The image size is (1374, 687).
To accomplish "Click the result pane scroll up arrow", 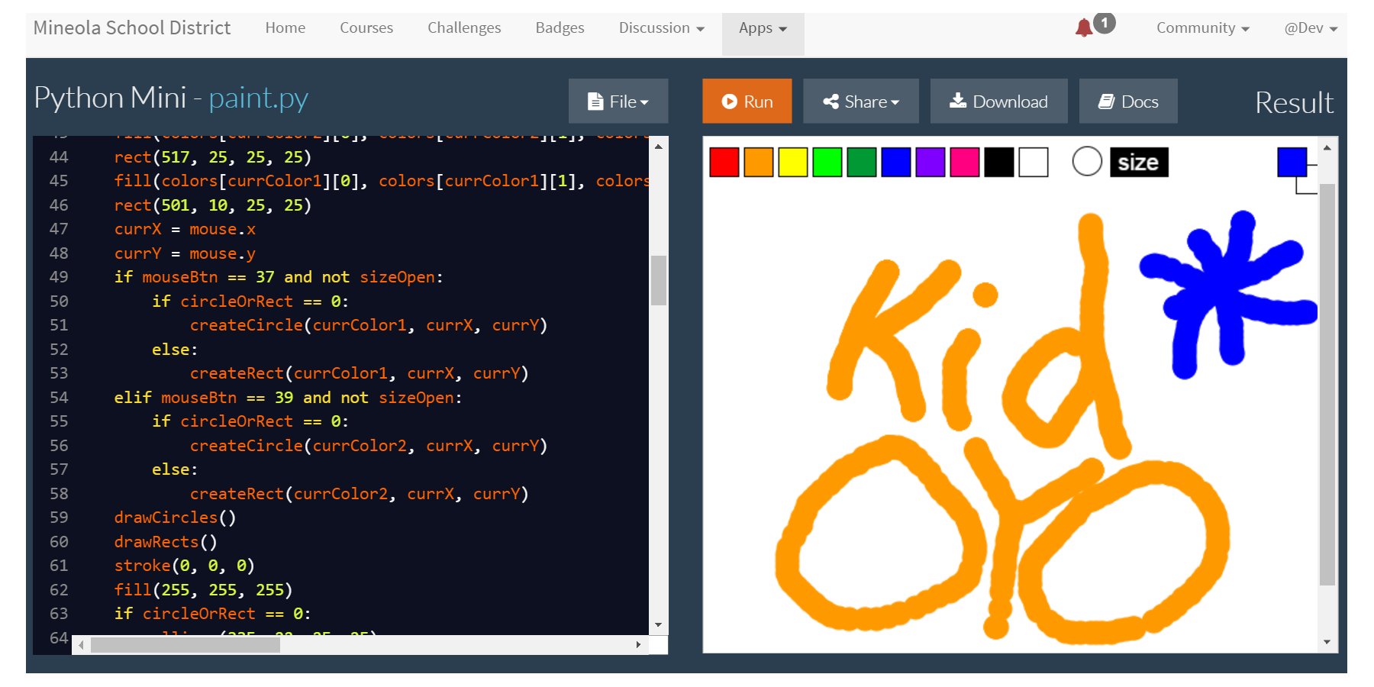I will pyautogui.click(x=1327, y=147).
